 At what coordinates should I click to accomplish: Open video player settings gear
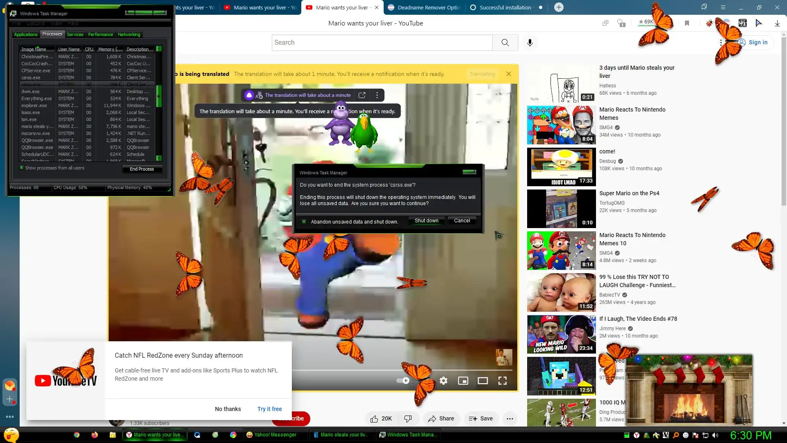[444, 381]
